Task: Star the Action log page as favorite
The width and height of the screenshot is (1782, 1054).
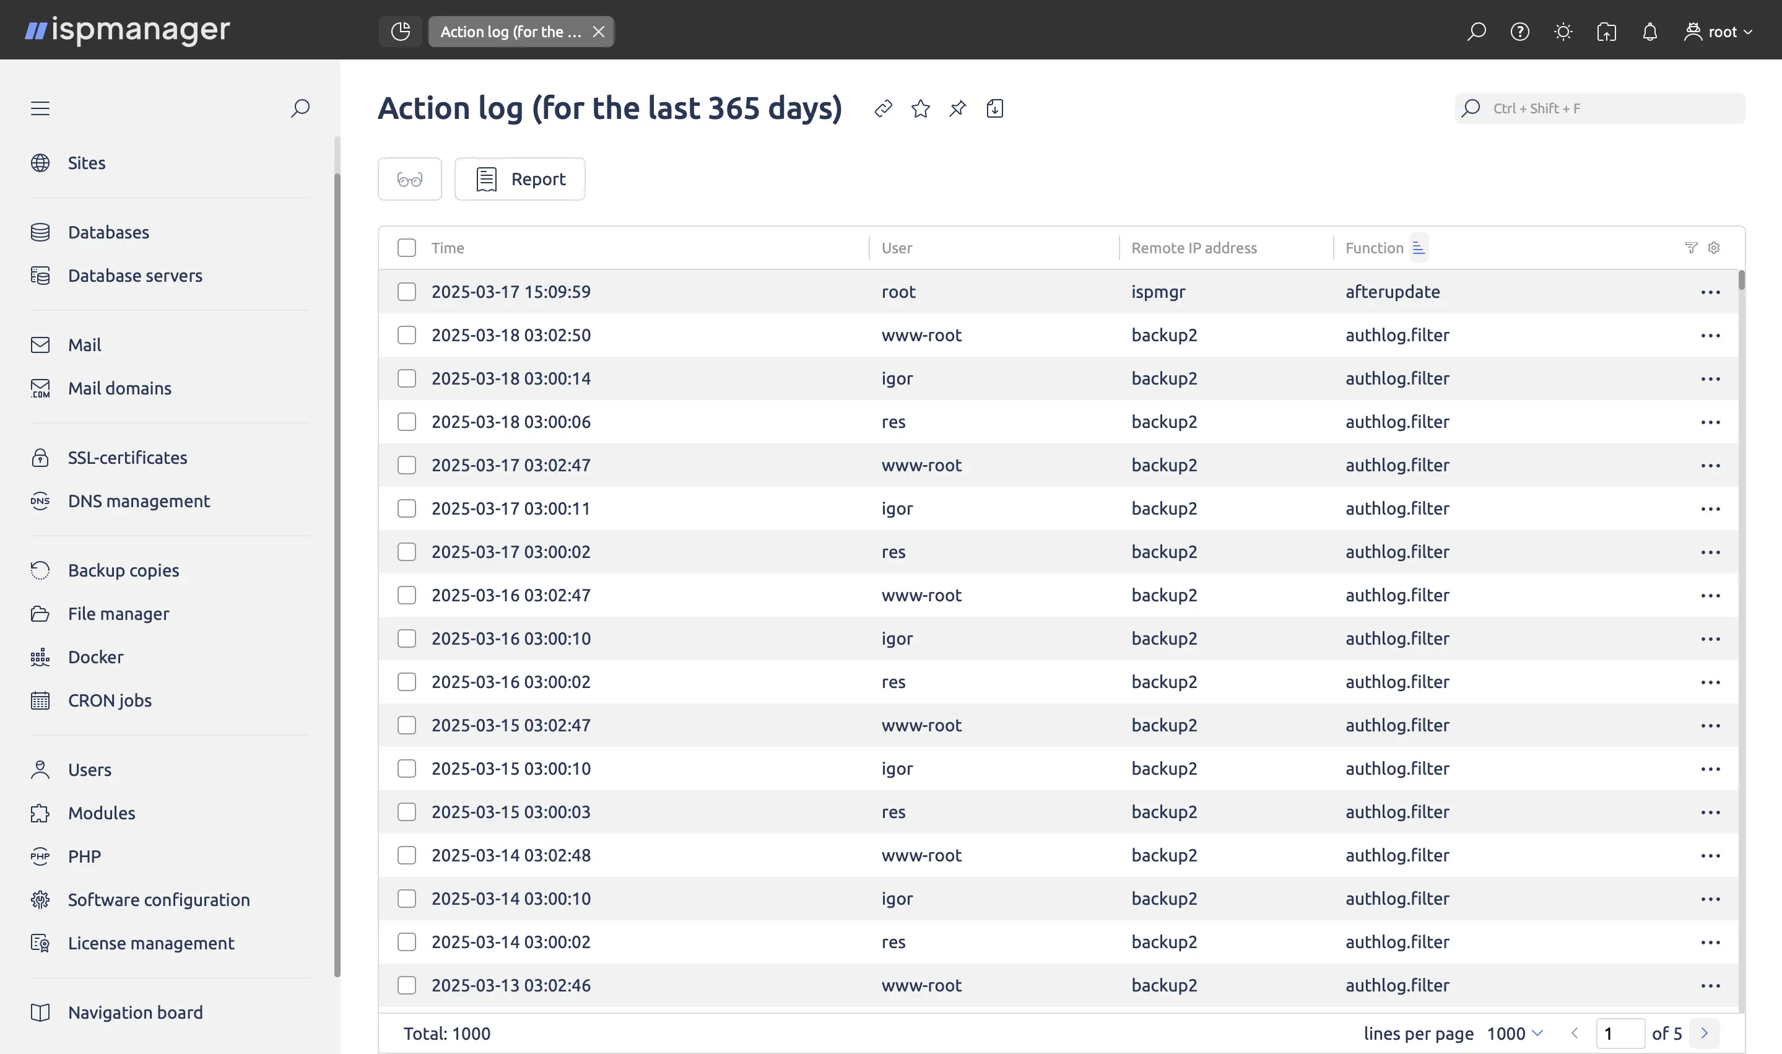Action: coord(920,108)
